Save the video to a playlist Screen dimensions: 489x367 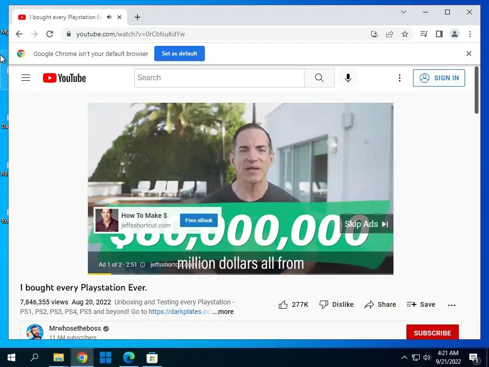coord(421,304)
